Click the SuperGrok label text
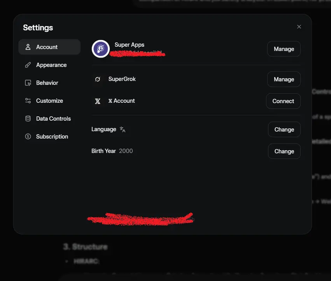Viewport: 331px width, 281px height. (122, 79)
